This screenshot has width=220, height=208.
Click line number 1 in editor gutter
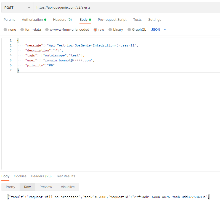(10, 40)
